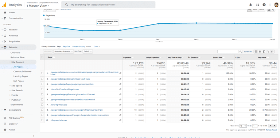280x138 pixels.
Task: Click the top search bar field
Action: 108,5
